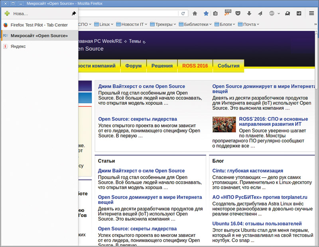Click the Adblock Plus ABP icon

[272, 14]
